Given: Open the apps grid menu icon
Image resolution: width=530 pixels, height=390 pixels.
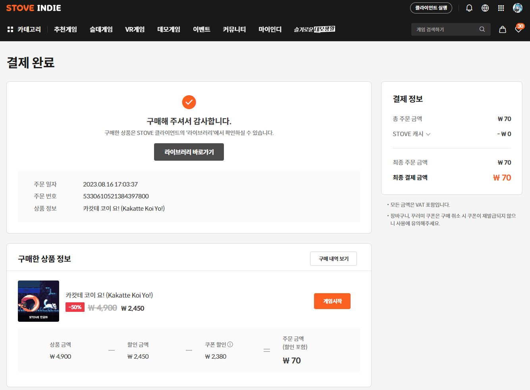Looking at the screenshot, I should tap(501, 8).
